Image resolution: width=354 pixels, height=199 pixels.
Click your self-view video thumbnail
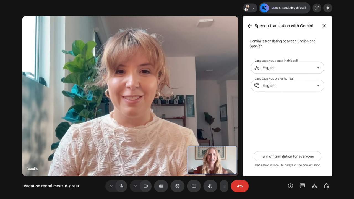pyautogui.click(x=212, y=160)
